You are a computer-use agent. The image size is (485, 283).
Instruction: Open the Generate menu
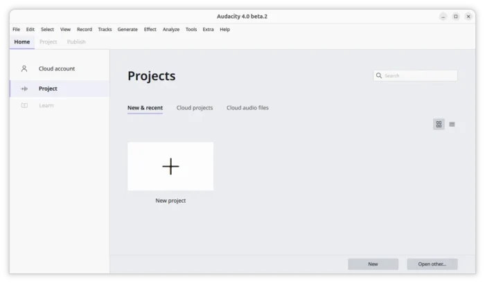(127, 29)
